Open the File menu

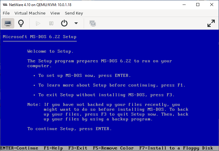pos(6,13)
